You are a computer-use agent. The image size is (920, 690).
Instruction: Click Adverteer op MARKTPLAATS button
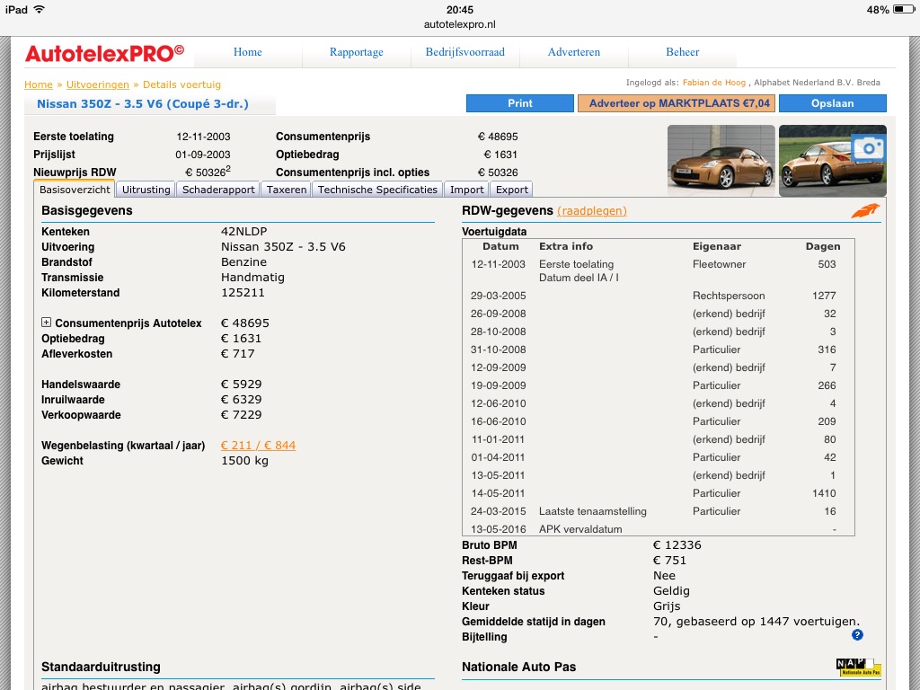pyautogui.click(x=677, y=103)
